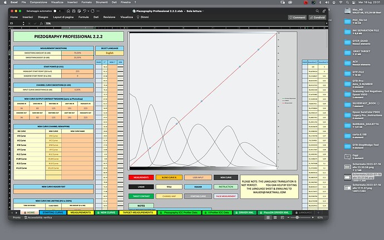Click zoom out minus icon in status bar
384x240 pixels.
coord(288,218)
